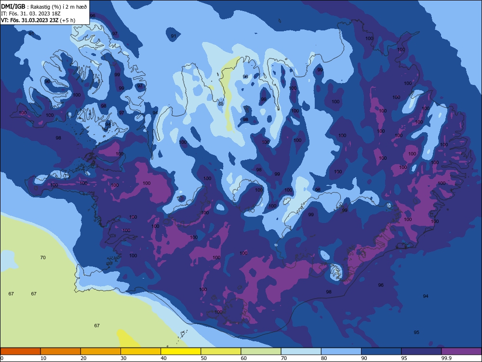Click the '10' legend scale label
The width and height of the screenshot is (482, 362).
43,358
